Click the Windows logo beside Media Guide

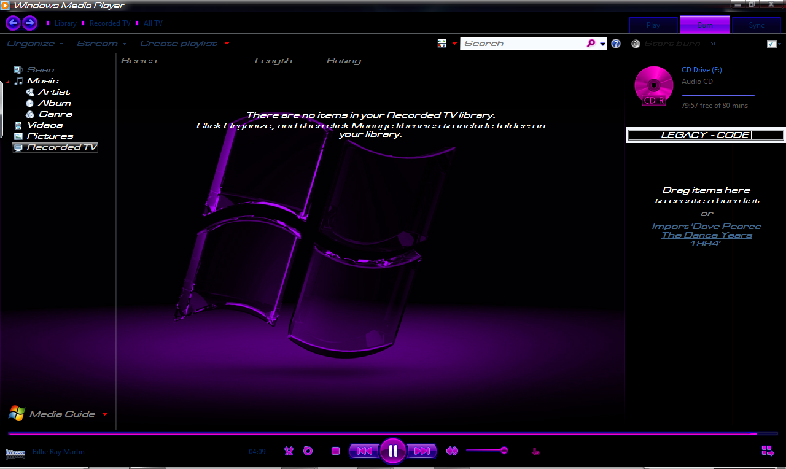(17, 413)
